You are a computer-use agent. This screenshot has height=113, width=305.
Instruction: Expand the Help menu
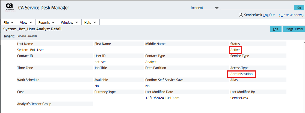90,23
